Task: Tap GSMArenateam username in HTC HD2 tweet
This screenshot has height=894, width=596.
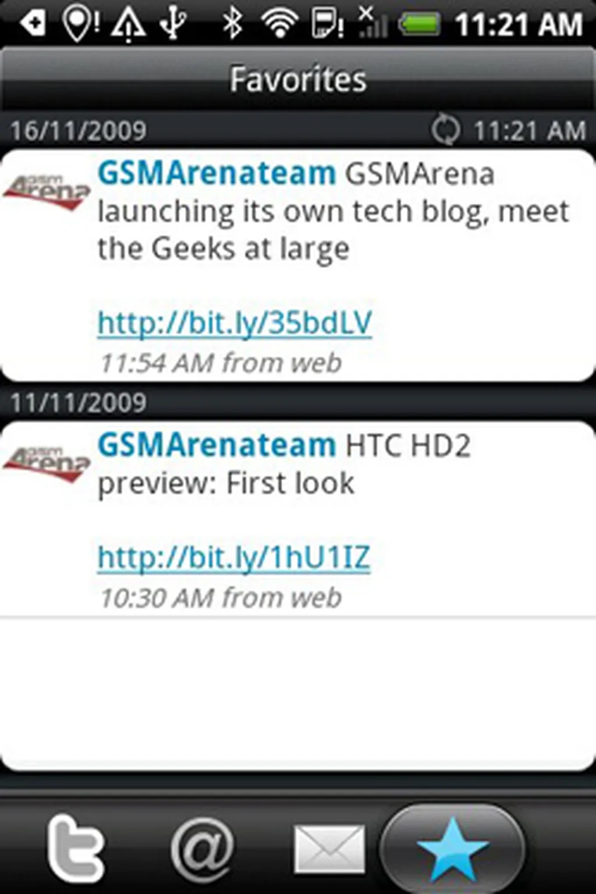Action: (217, 445)
